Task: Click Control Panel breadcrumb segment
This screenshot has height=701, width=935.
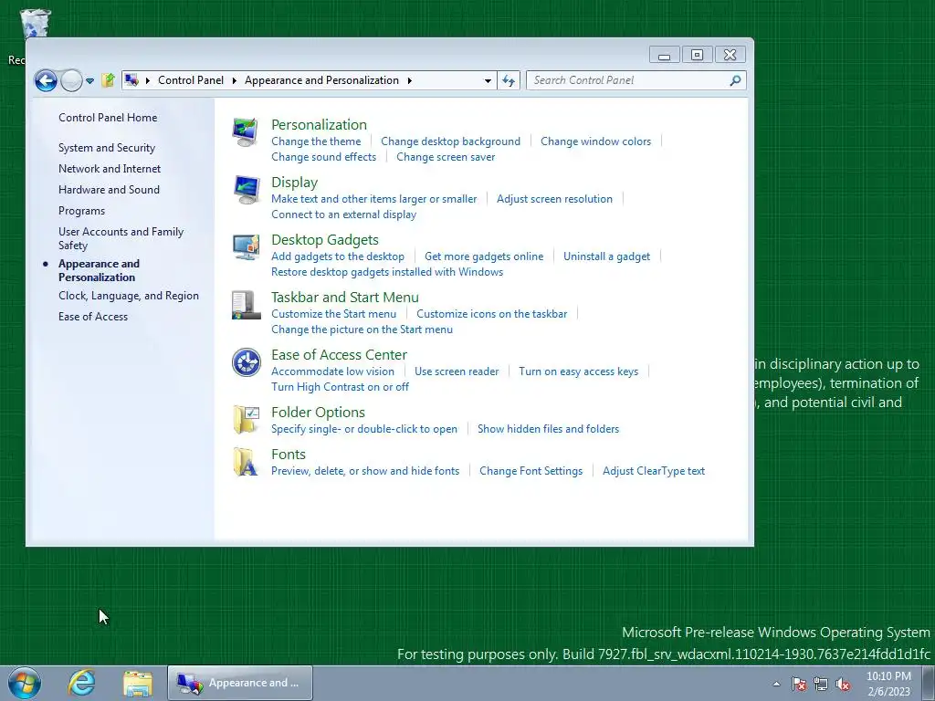Action: click(191, 80)
